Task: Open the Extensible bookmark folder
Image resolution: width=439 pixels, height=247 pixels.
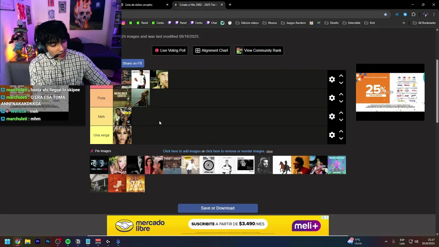Action: [x=351, y=23]
